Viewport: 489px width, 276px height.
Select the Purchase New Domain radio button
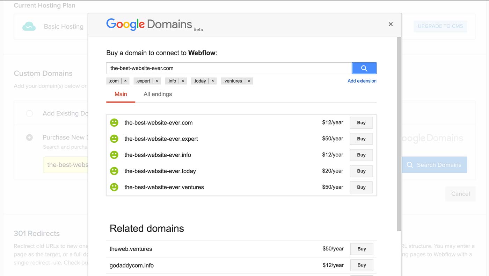click(29, 137)
